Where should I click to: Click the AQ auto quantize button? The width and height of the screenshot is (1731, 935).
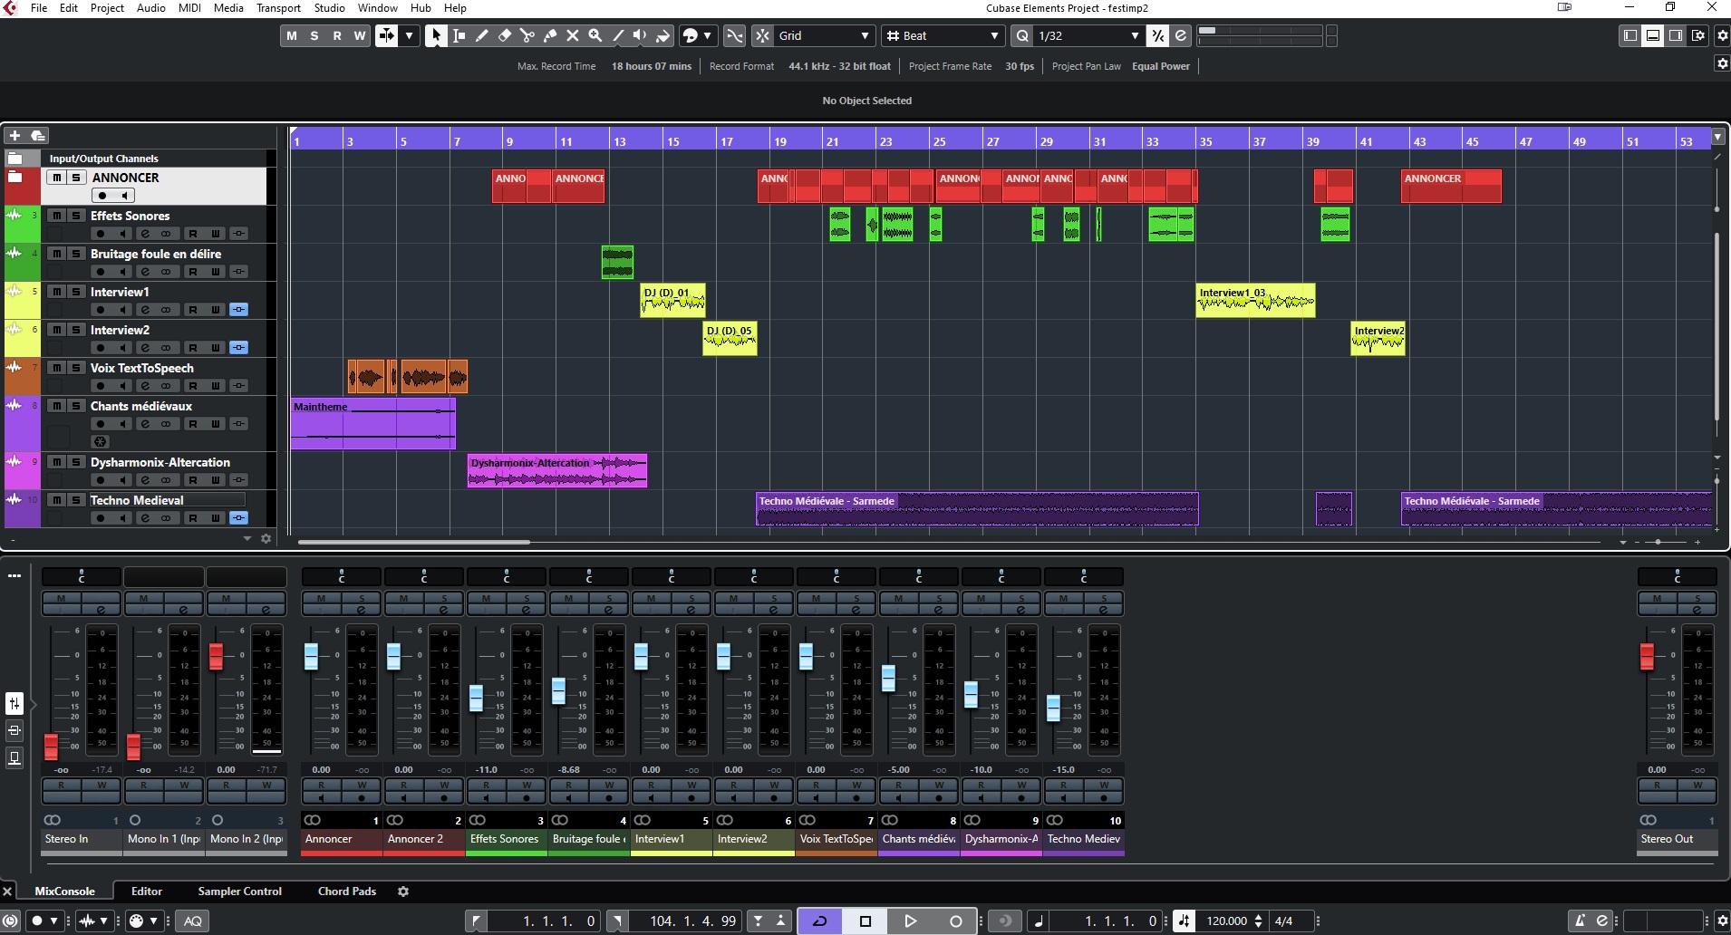pyautogui.click(x=193, y=921)
